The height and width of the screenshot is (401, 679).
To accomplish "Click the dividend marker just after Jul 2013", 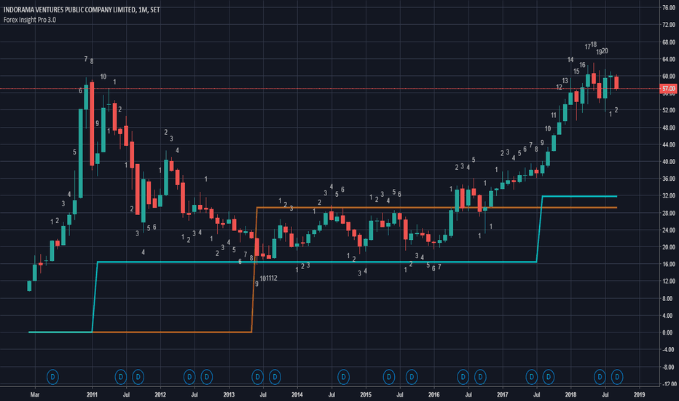I will point(275,377).
